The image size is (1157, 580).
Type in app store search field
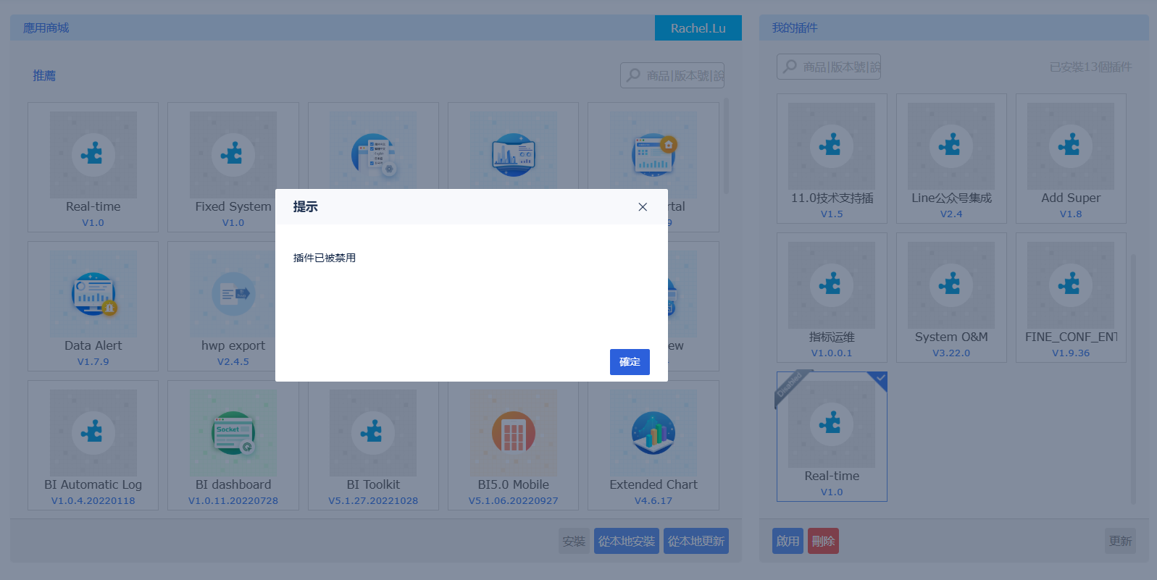click(672, 75)
